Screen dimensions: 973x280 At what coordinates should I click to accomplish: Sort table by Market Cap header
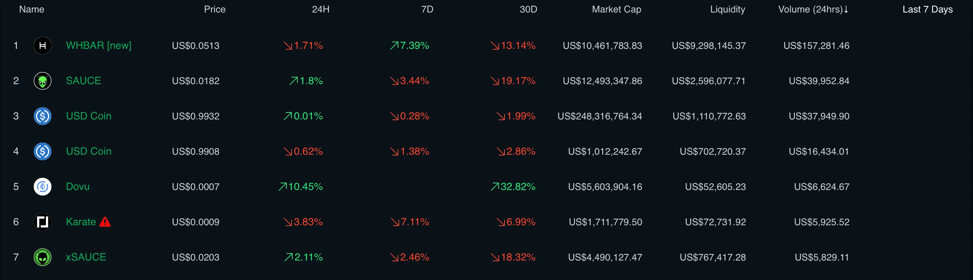coord(616,10)
